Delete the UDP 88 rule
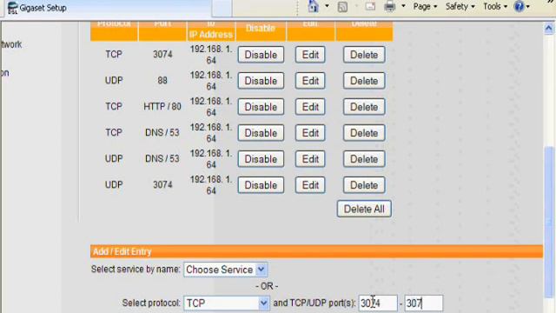 364,81
